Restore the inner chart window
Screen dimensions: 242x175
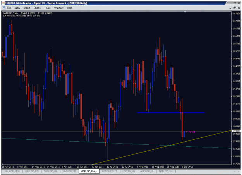(234, 8)
